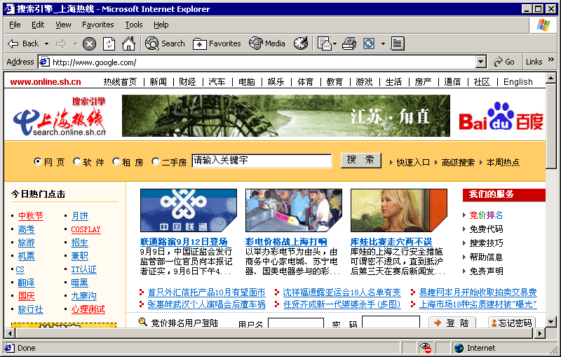The height and width of the screenshot is (357, 561).
Task: Open the History toolbar icon
Action: point(301,43)
